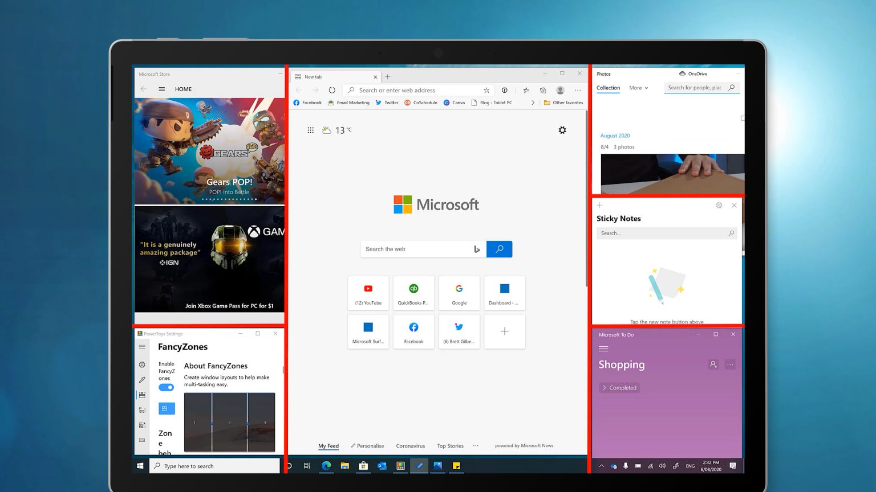Open the Image Resizer page in PowerToys sidebar
Viewport: 876px width, 492px height.
tap(142, 425)
